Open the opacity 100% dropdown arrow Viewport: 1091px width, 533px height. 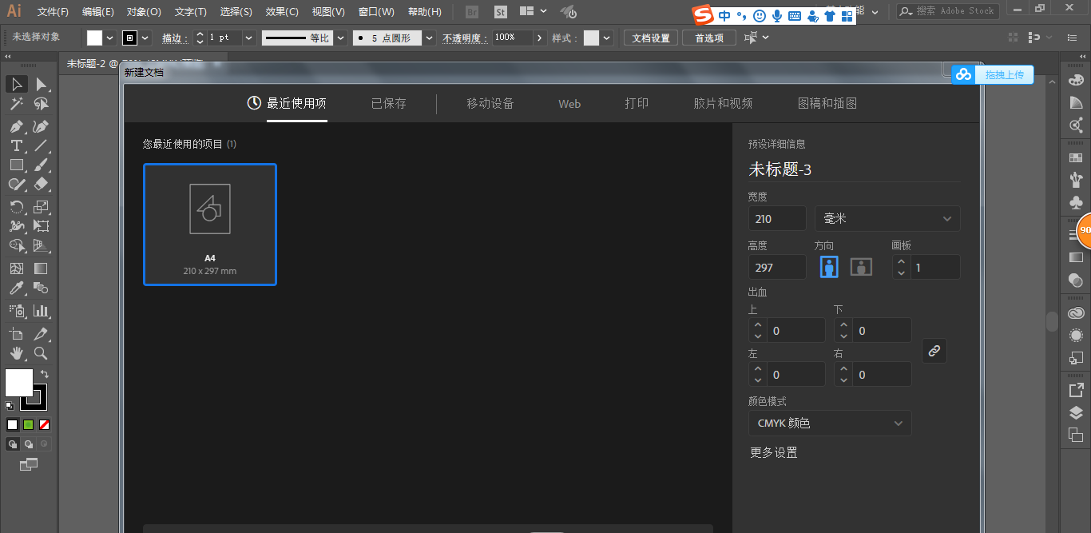pos(540,38)
